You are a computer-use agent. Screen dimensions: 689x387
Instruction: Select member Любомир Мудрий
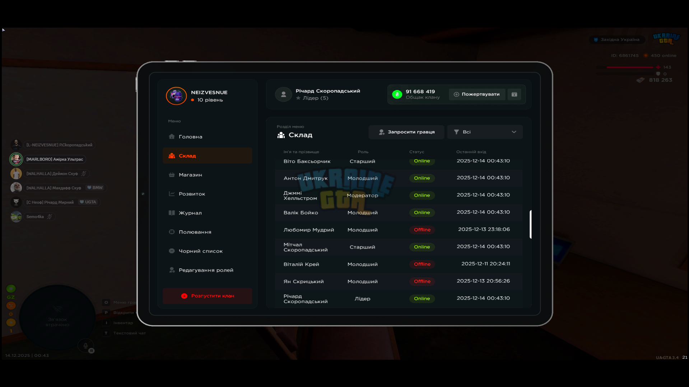pos(399,230)
